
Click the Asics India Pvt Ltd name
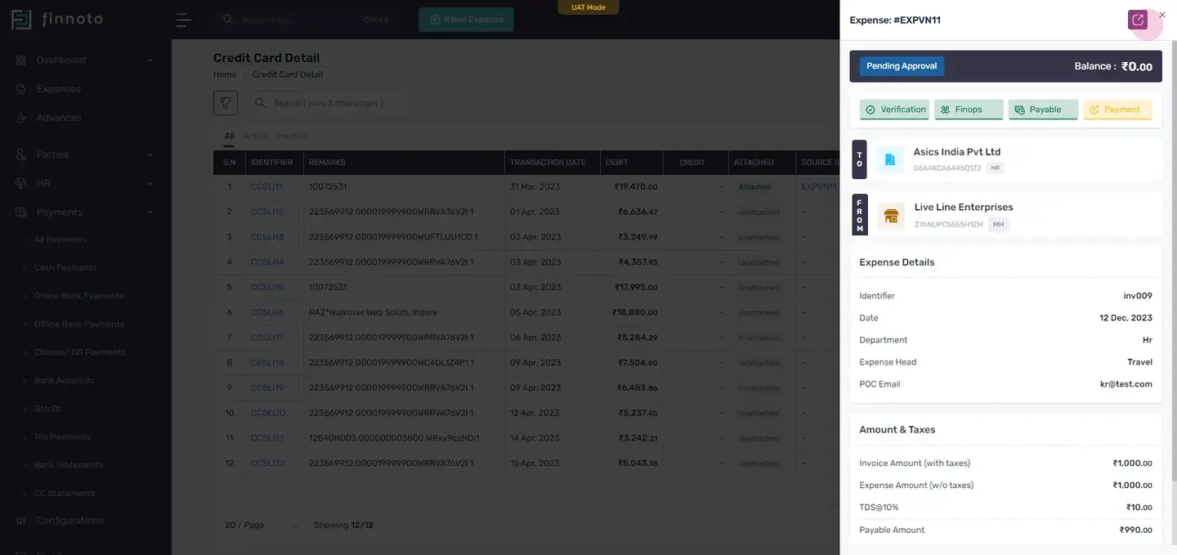[957, 152]
